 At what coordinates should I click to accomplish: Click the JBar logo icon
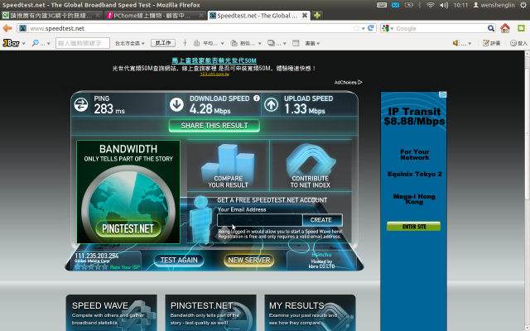[11, 43]
